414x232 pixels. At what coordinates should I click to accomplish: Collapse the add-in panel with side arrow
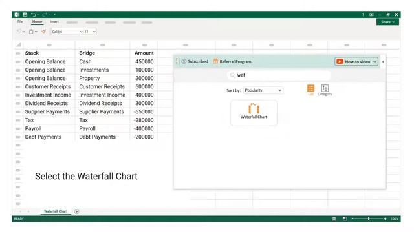coord(383,62)
